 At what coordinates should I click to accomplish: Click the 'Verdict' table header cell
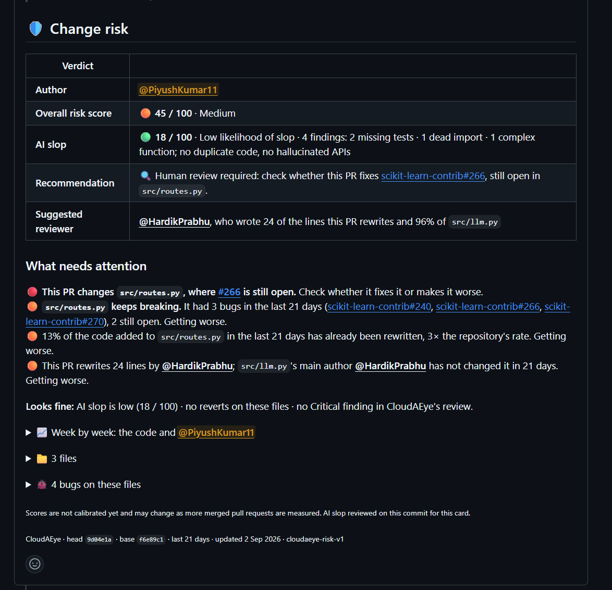pyautogui.click(x=78, y=66)
